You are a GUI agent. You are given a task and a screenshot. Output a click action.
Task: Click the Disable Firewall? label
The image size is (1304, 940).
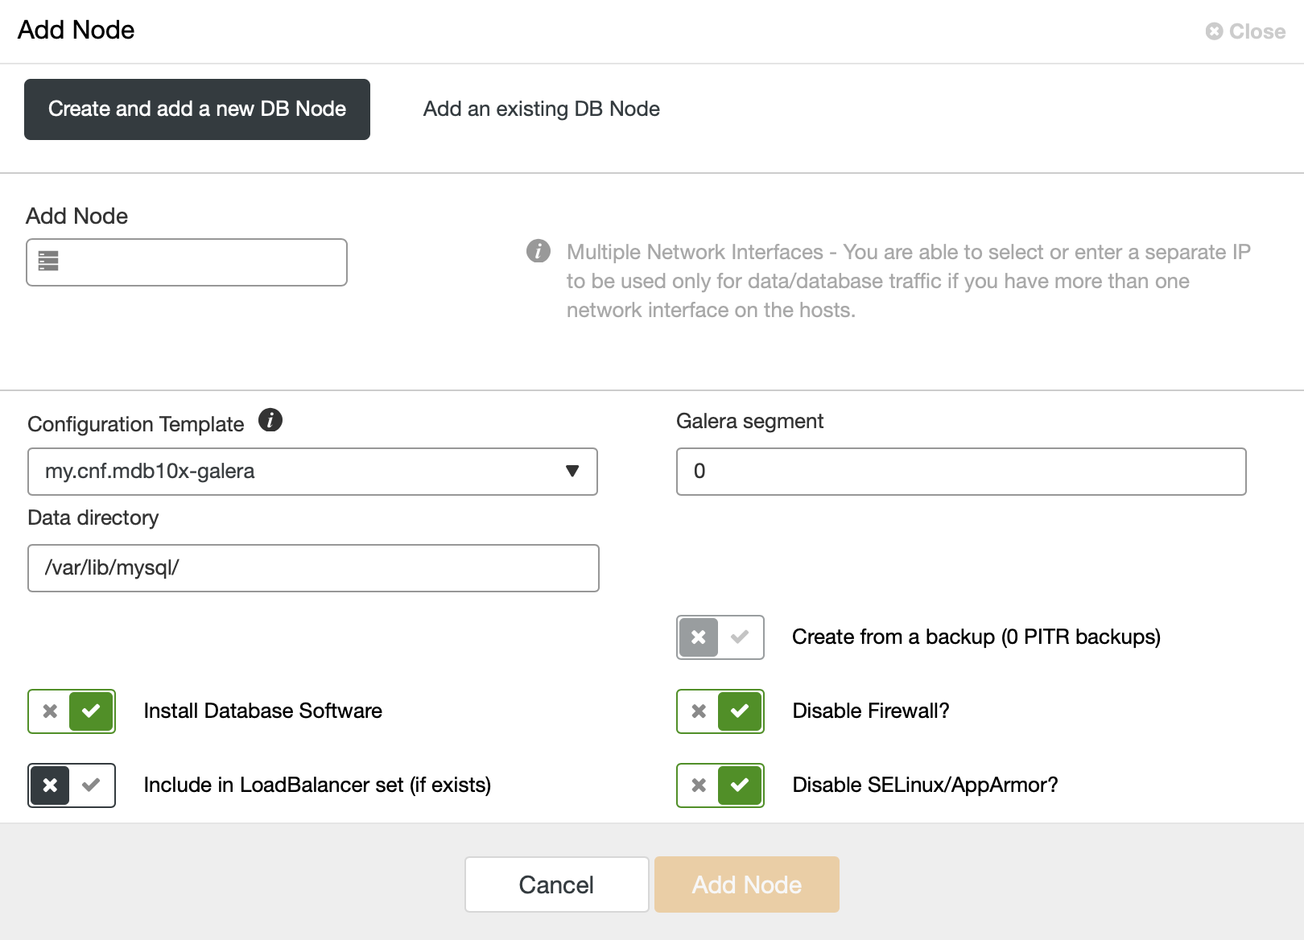[x=871, y=711]
